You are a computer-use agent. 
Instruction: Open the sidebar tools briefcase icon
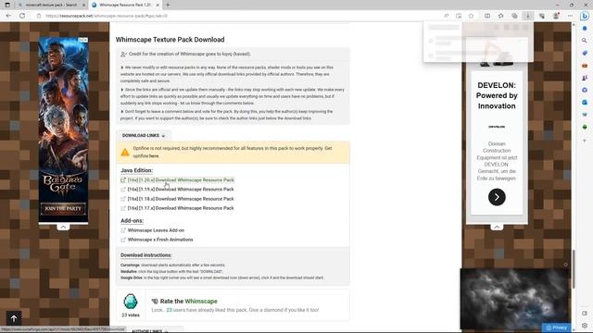(585, 66)
